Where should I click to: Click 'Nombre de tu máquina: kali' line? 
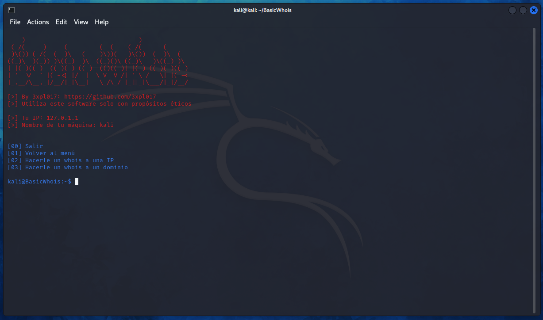coord(61,125)
